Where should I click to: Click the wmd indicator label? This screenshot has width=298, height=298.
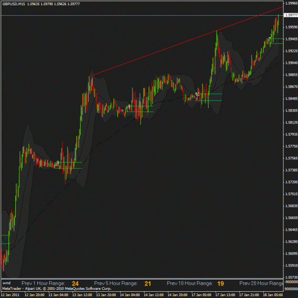[x=7, y=283]
